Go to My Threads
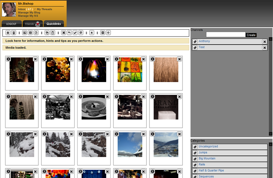Image resolution: width=273 pixels, height=178 pixels. [x=45, y=9]
